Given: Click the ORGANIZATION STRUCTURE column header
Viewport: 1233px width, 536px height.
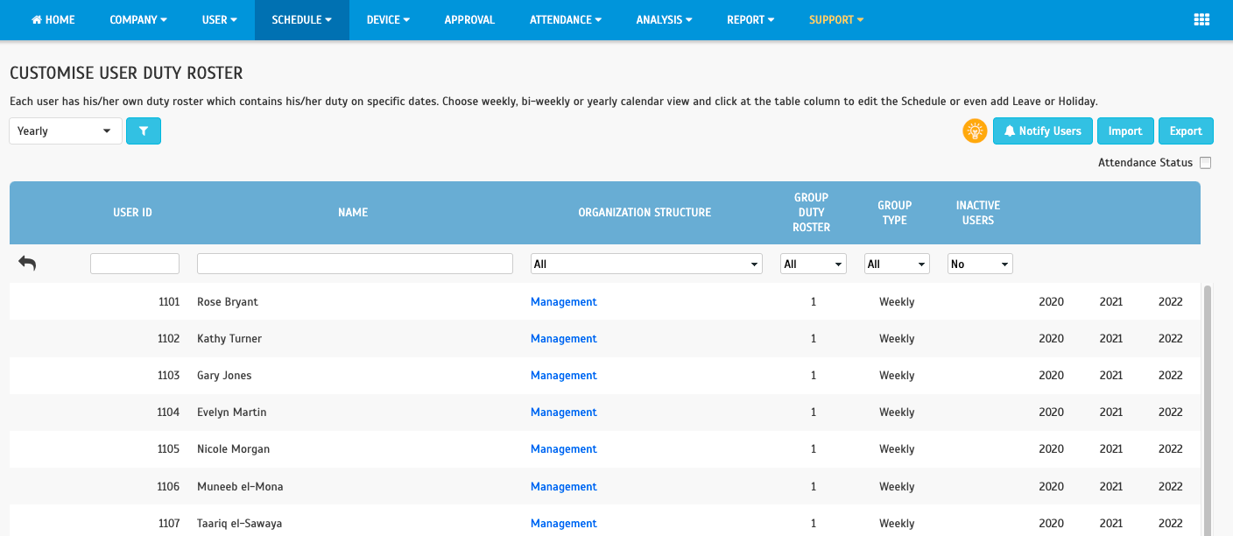Looking at the screenshot, I should coord(645,212).
